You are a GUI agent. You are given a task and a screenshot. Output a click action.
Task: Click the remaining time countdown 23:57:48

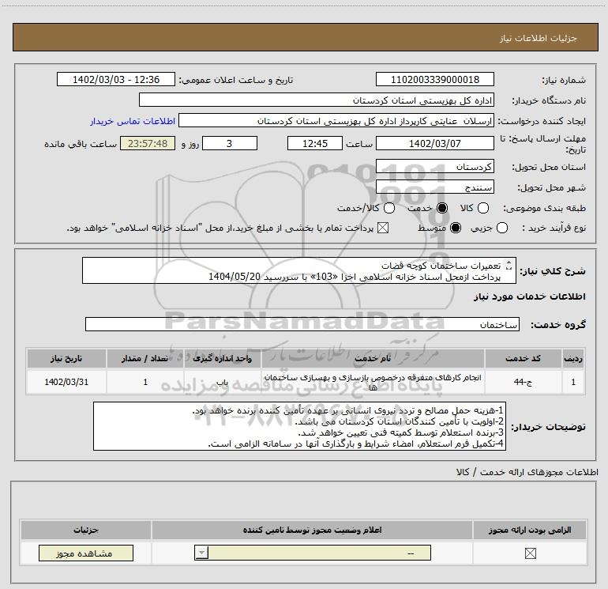[148, 143]
